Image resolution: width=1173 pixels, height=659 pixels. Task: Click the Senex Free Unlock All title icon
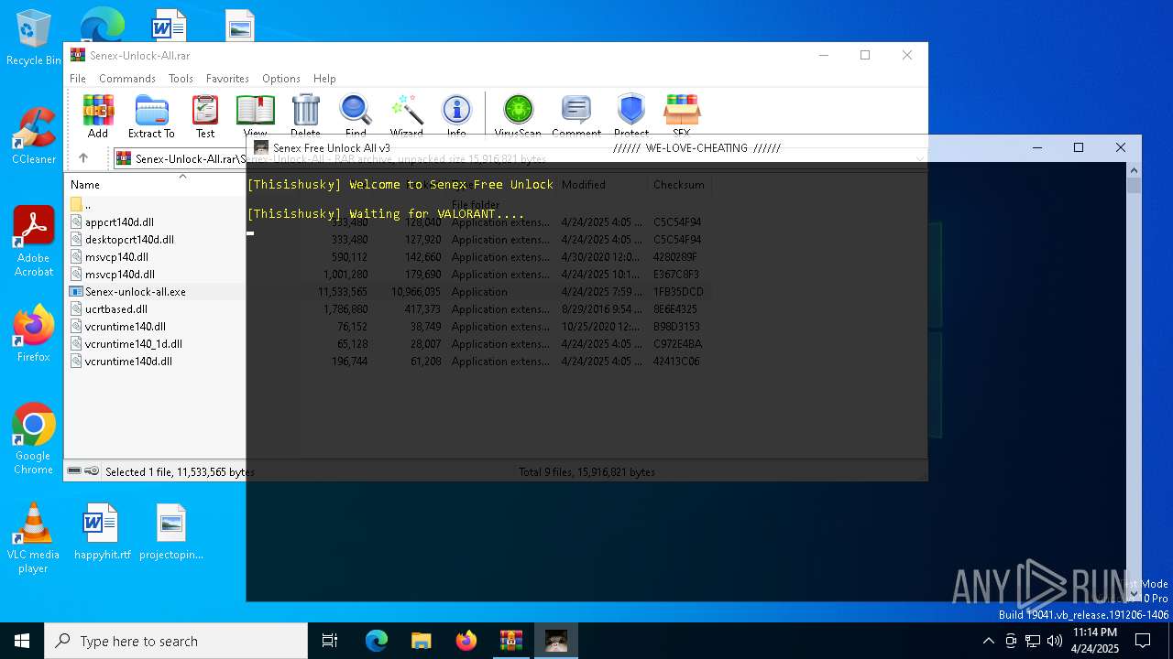pos(261,147)
